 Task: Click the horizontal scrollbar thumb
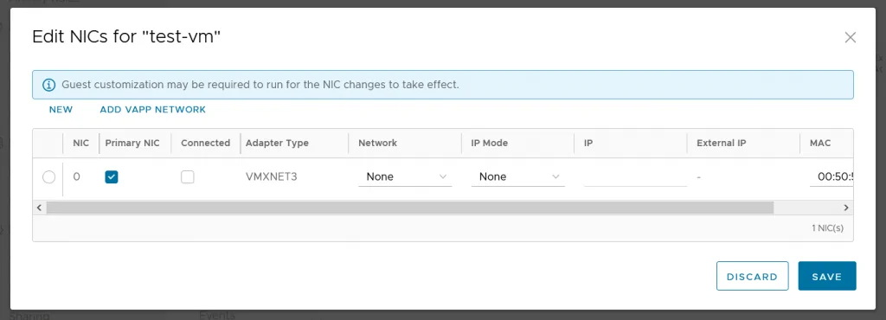409,208
